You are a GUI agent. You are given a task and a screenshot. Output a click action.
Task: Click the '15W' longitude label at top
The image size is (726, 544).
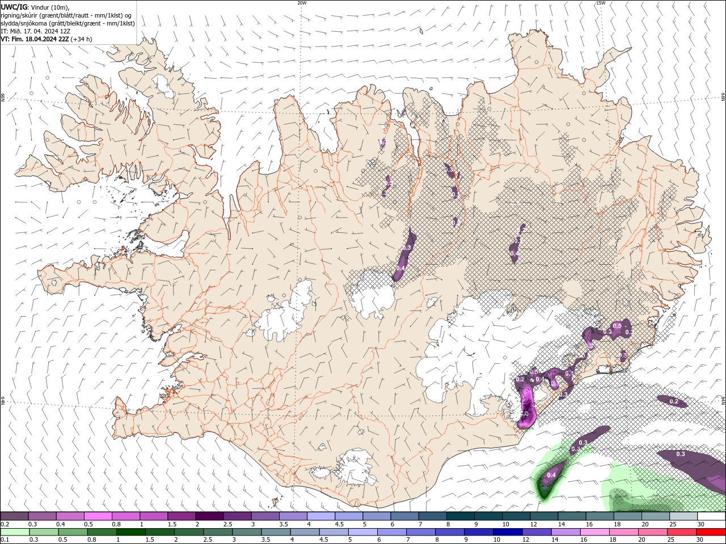[601, 3]
